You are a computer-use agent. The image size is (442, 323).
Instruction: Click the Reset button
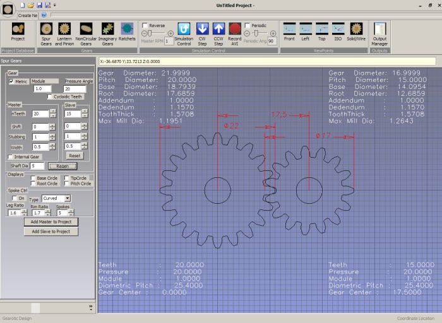[x=75, y=156]
